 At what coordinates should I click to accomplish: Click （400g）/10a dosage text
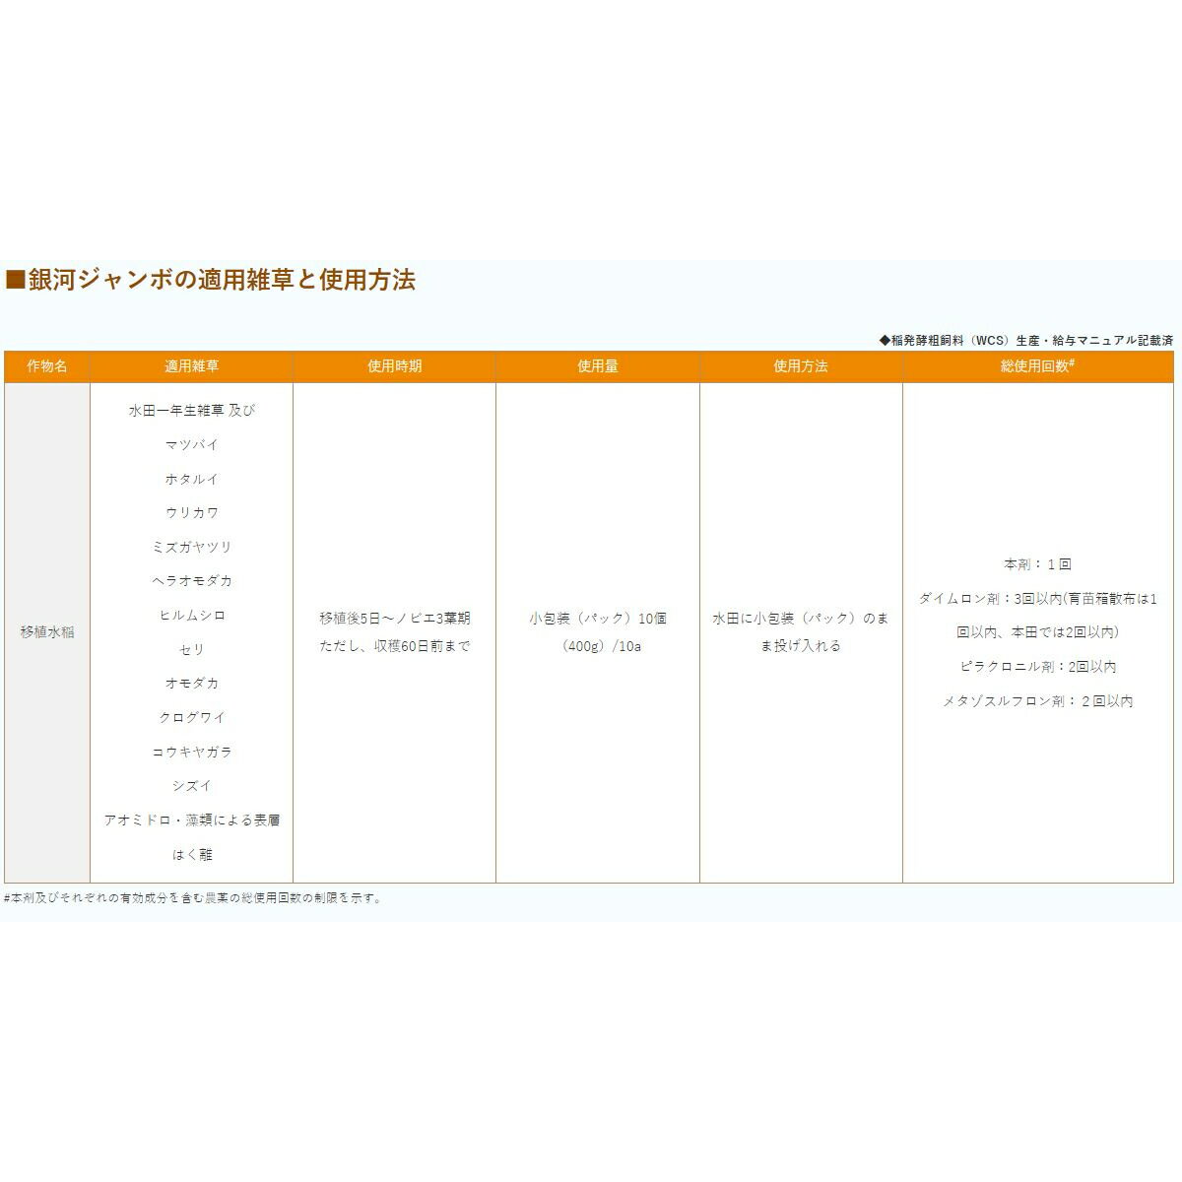point(598,646)
